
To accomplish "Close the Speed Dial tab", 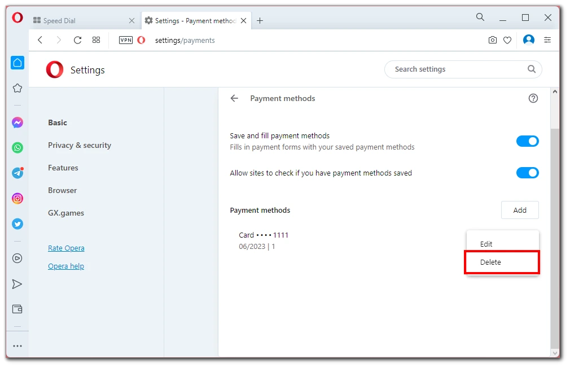I will tap(131, 21).
